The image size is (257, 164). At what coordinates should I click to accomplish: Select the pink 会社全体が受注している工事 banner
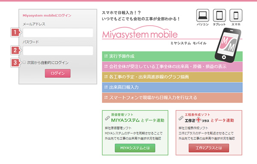click(172, 66)
